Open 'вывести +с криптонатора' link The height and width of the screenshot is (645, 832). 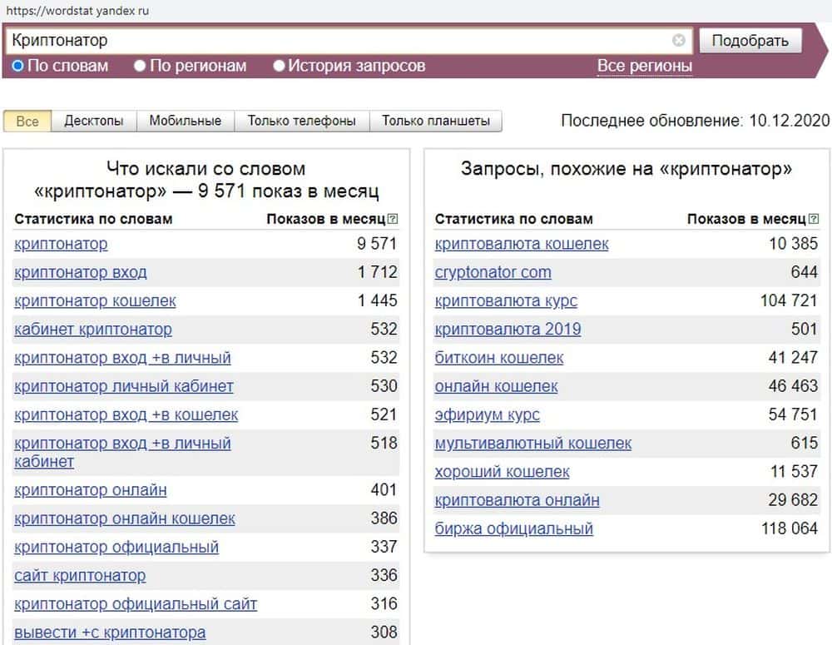point(109,633)
